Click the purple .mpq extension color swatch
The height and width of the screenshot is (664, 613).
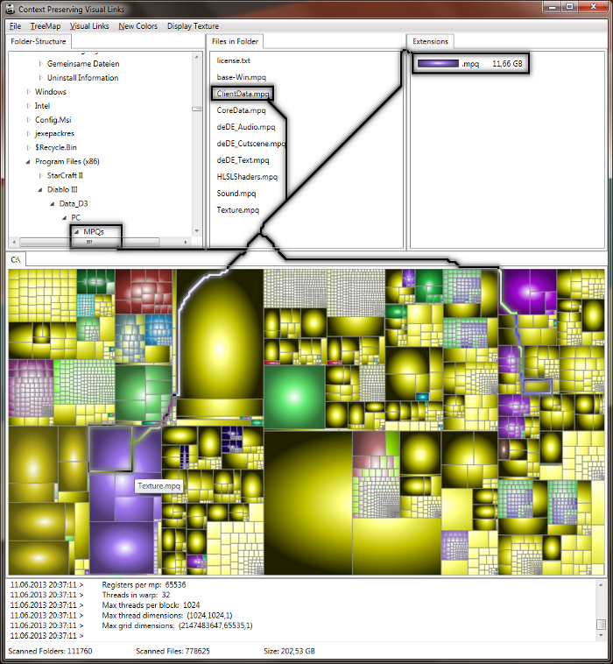(438, 64)
